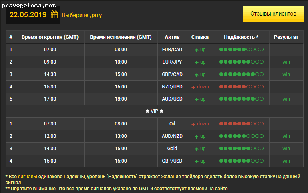308x193 pixels.
Task: Click the GBP/USD asset cell
Action: [172, 161]
